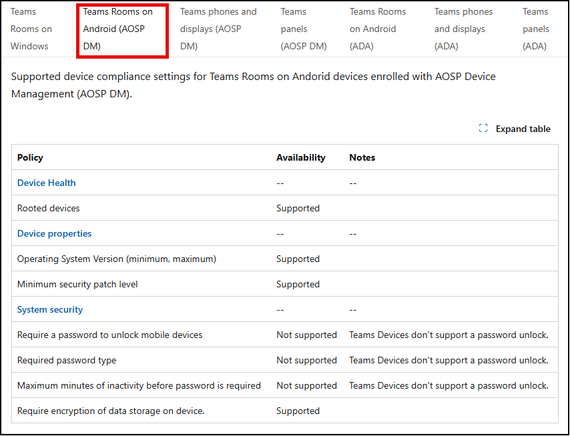Click the Policy column header
The height and width of the screenshot is (436, 570).
point(30,157)
